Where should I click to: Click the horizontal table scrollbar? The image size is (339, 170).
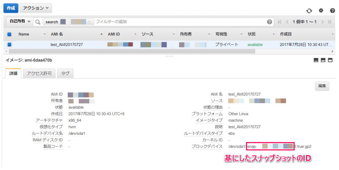pos(132,51)
